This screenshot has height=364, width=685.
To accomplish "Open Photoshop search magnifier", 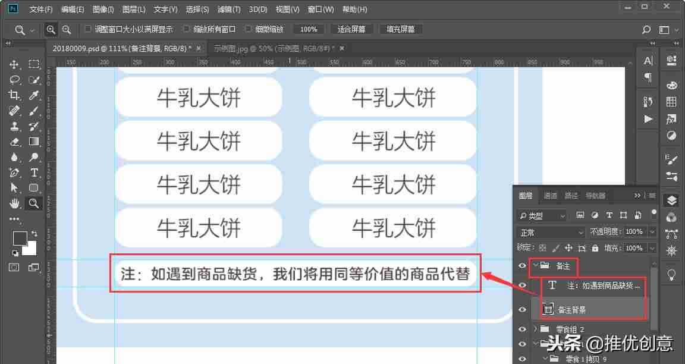I will click(x=646, y=30).
